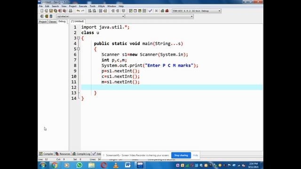Click the Run toolbar icon
301x169 pixels.
[135, 11]
